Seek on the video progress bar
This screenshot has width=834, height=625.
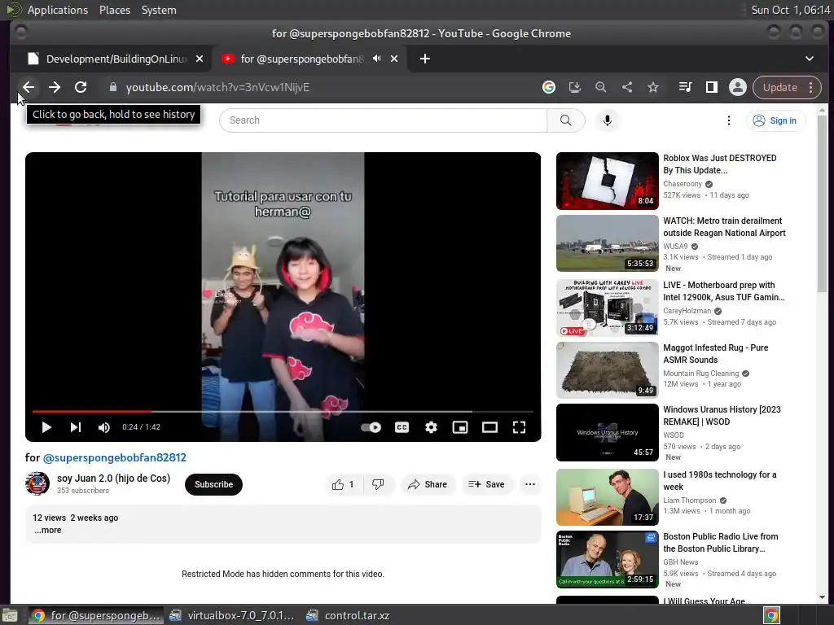coord(283,411)
